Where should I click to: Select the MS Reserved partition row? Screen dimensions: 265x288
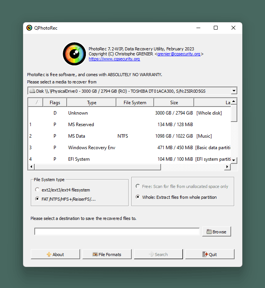129,125
